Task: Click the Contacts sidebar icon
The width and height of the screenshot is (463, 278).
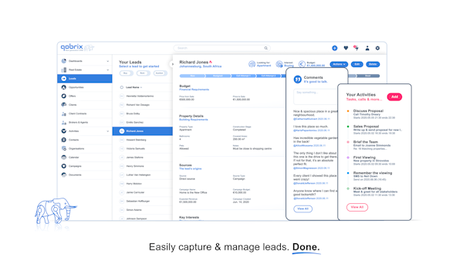Action: pos(64,140)
